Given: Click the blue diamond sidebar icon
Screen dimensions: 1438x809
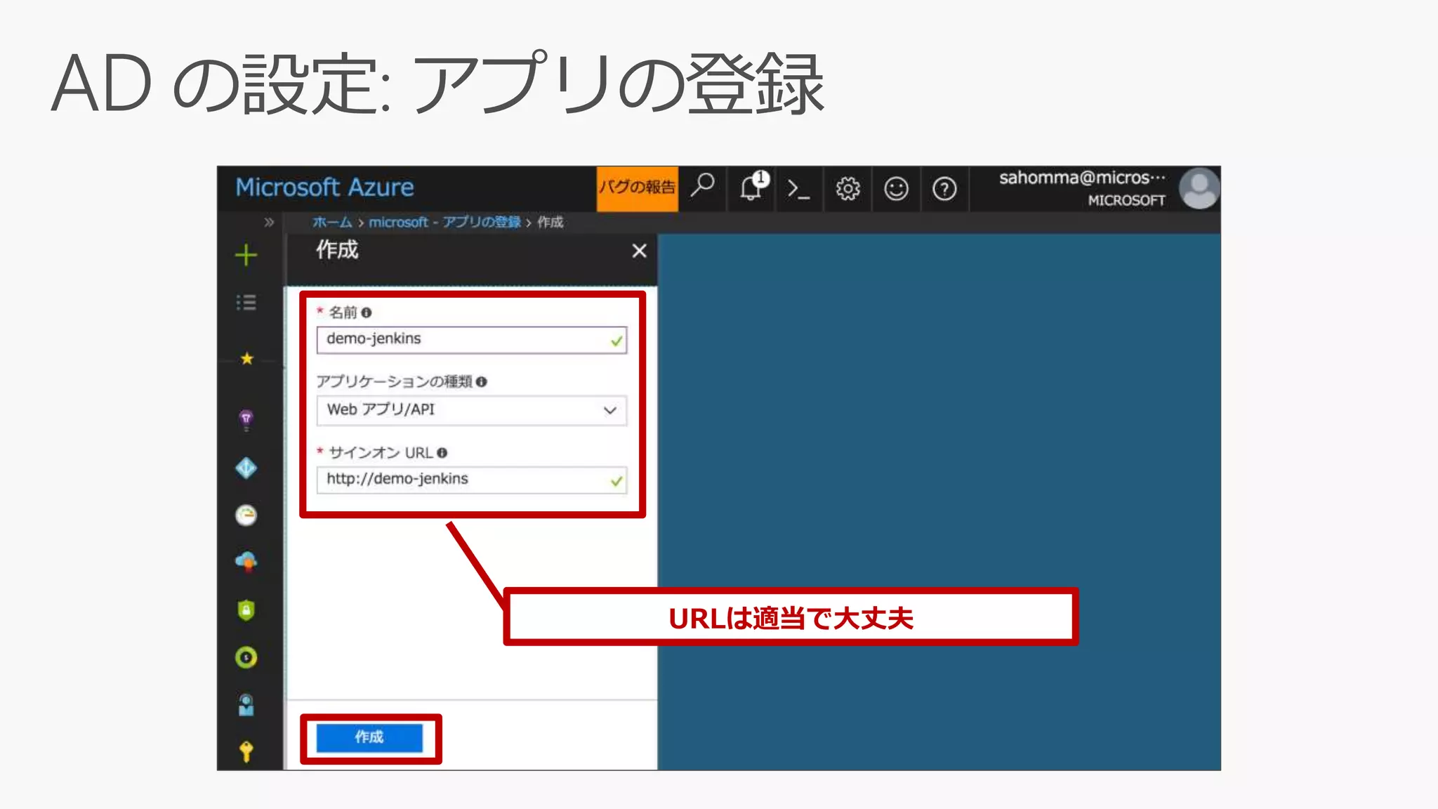Looking at the screenshot, I should pyautogui.click(x=246, y=468).
